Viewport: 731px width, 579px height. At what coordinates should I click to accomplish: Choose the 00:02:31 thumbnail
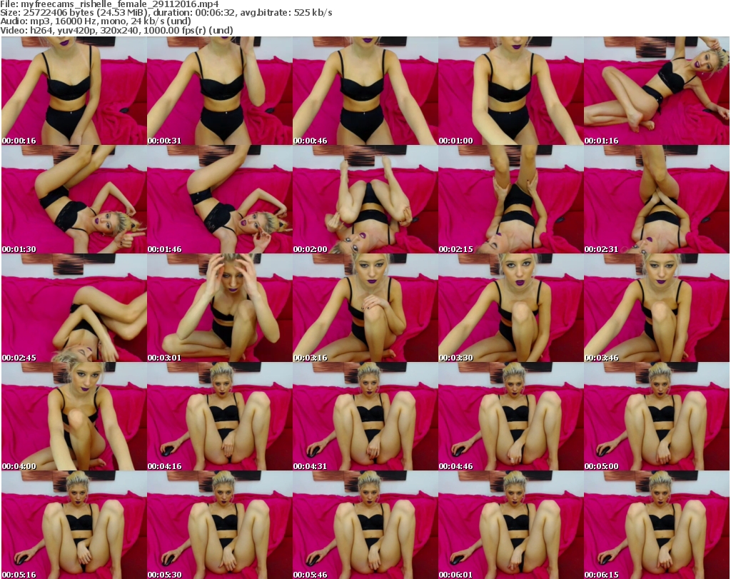click(657, 199)
